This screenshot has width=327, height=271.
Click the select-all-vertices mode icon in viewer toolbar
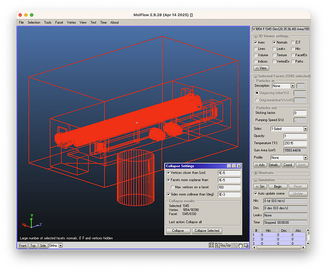[211, 245]
